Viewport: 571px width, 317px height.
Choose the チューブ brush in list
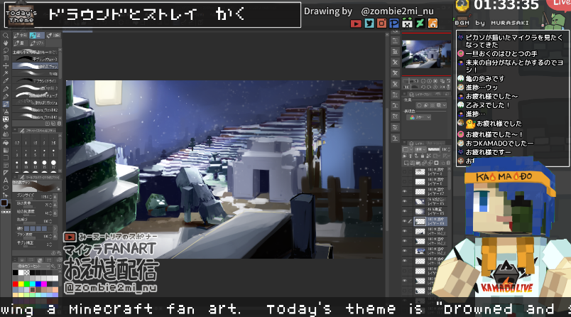(x=36, y=95)
